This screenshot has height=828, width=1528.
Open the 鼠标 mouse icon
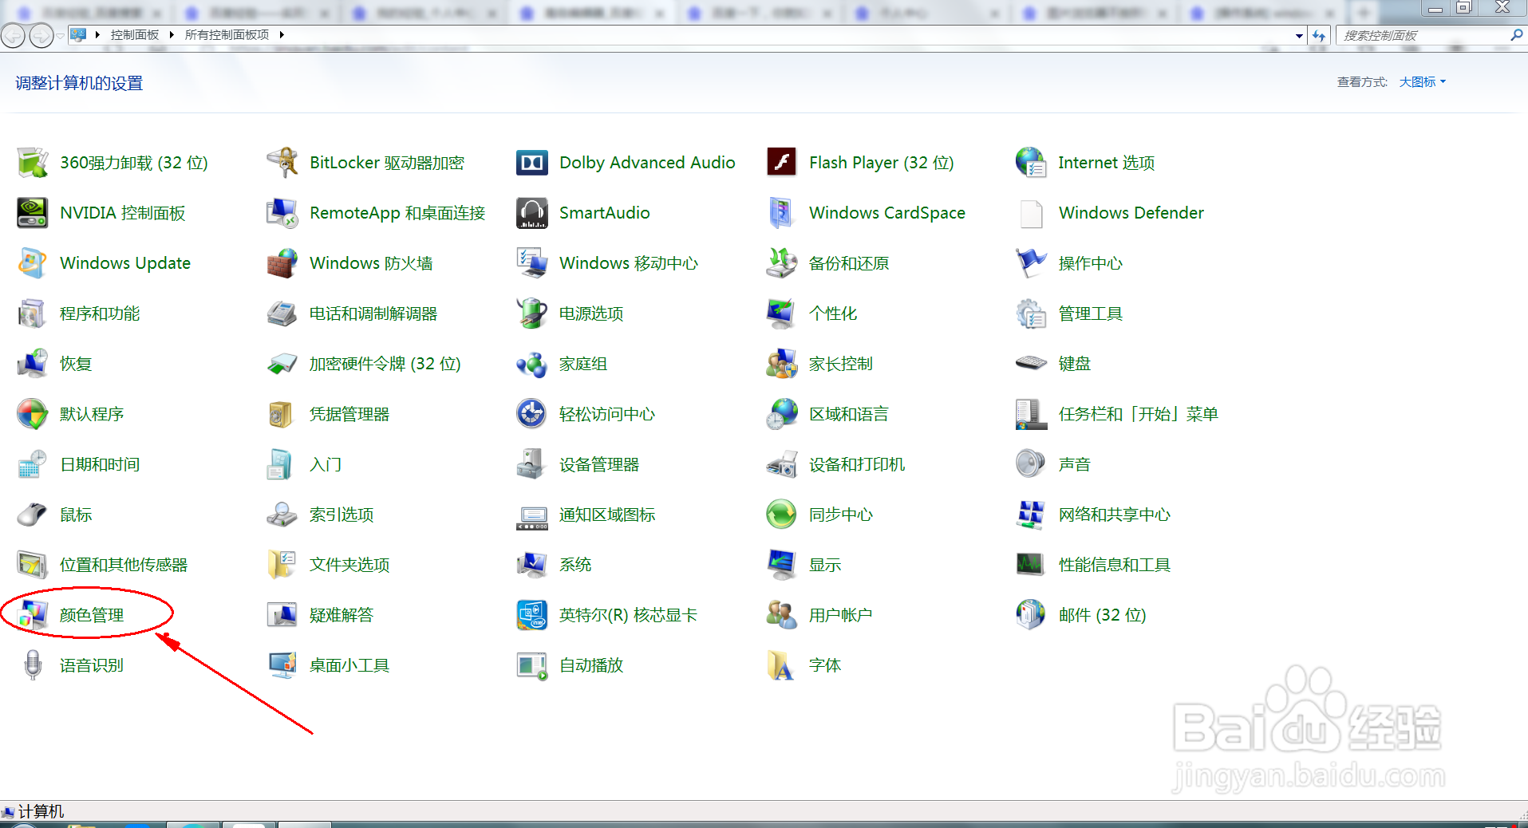pyautogui.click(x=33, y=515)
